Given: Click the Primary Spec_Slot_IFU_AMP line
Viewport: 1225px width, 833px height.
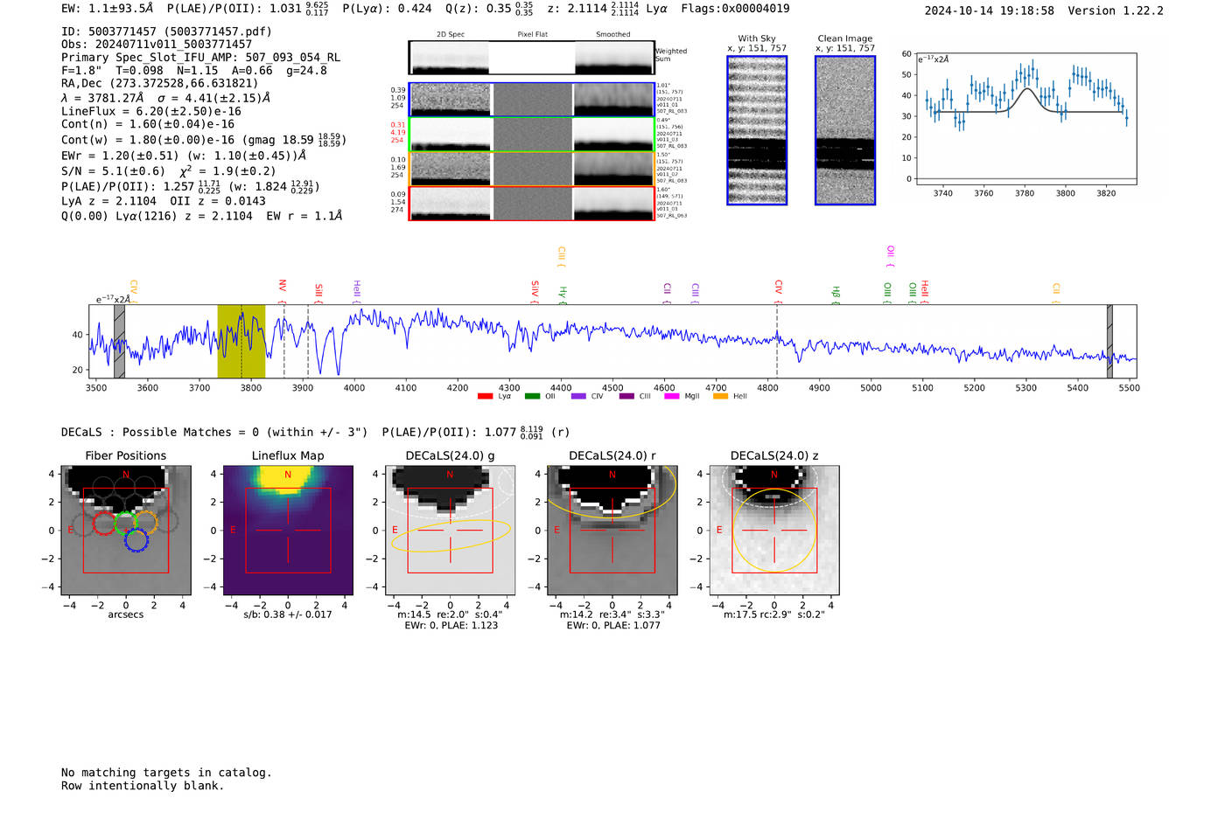Looking at the screenshot, I should point(201,58).
